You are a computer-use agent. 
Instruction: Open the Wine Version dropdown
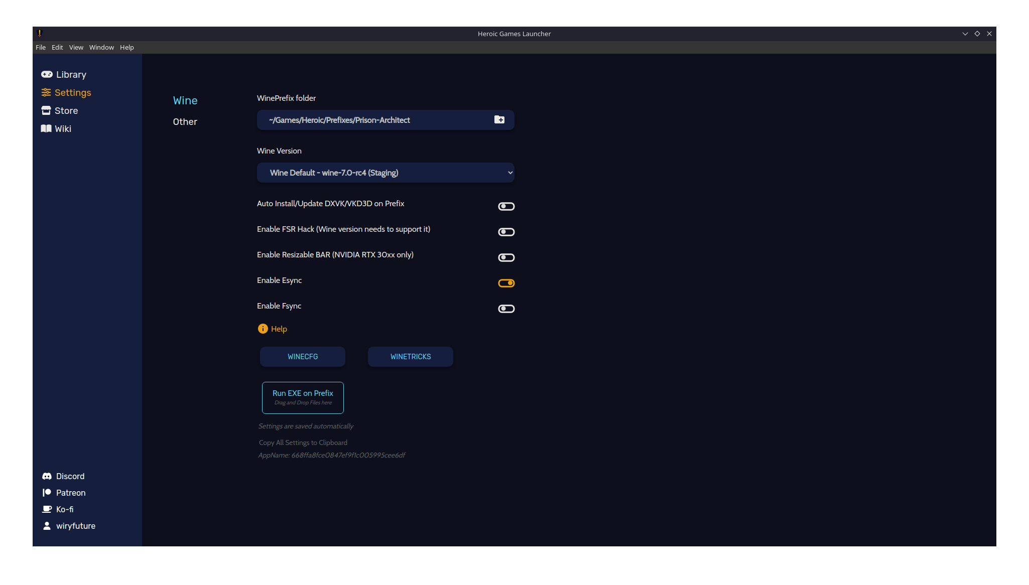385,172
